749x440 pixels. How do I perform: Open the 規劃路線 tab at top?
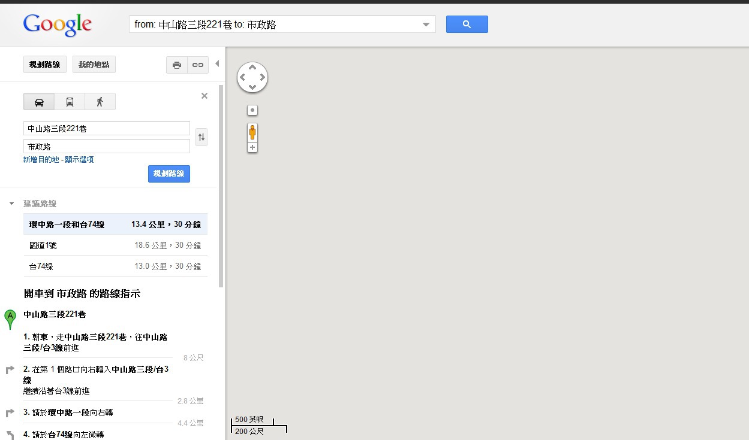[45, 65]
